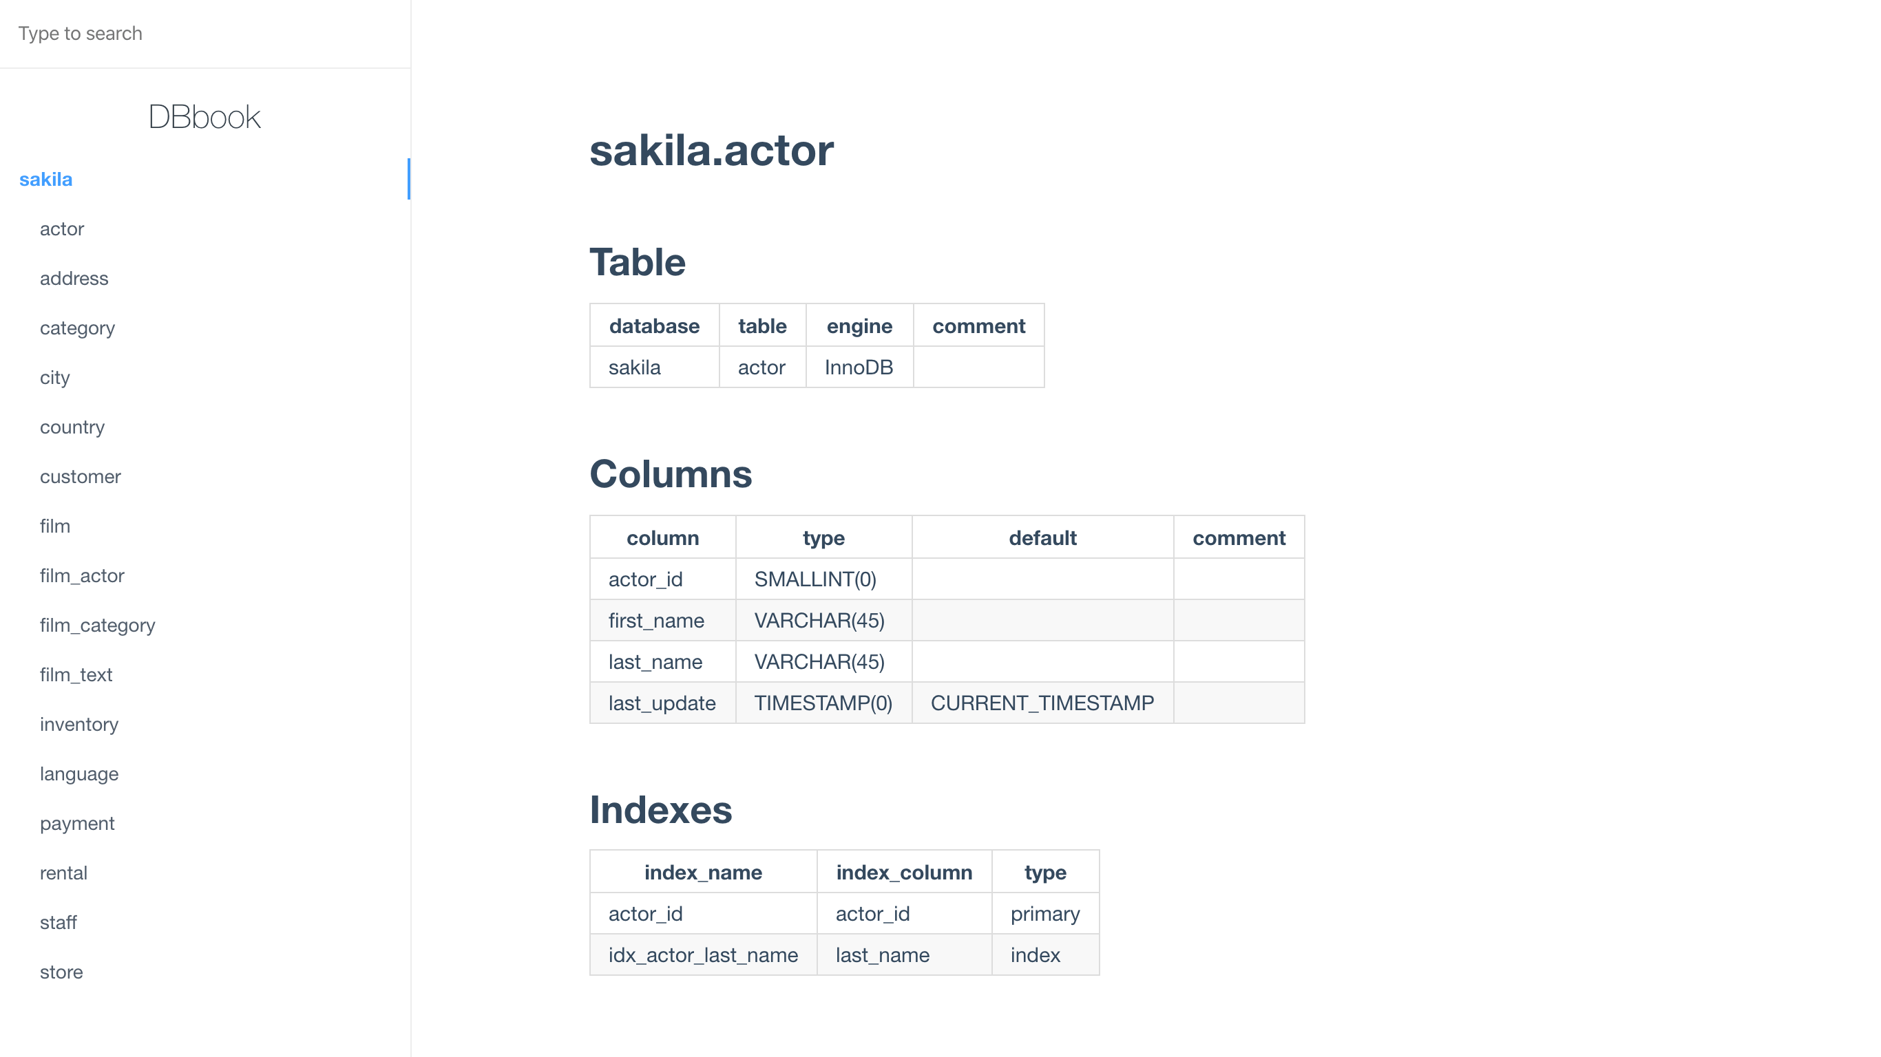Open the film_text table documentation
The width and height of the screenshot is (1881, 1057).
(x=76, y=674)
